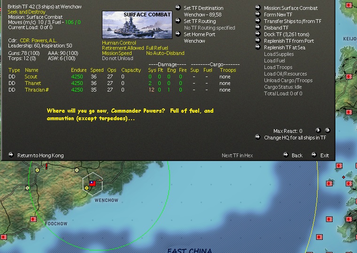Click the arrow icon beside Replenish TF from Port
Screen dimensions: 357x253
click(258, 40)
